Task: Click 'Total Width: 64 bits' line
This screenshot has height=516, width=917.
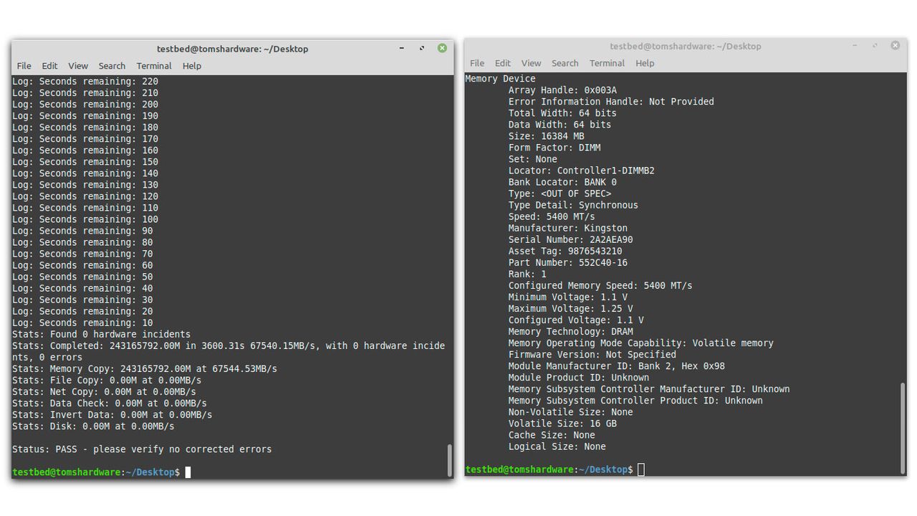Action: point(562,113)
